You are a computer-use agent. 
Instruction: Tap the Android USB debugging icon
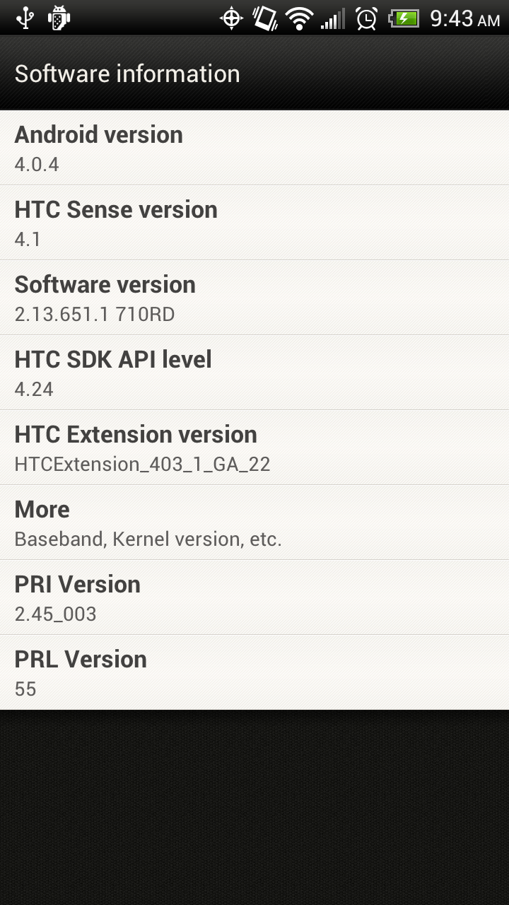(59, 18)
